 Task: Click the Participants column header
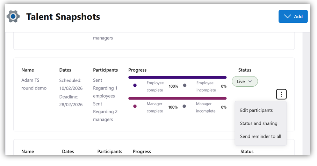(x=105, y=70)
